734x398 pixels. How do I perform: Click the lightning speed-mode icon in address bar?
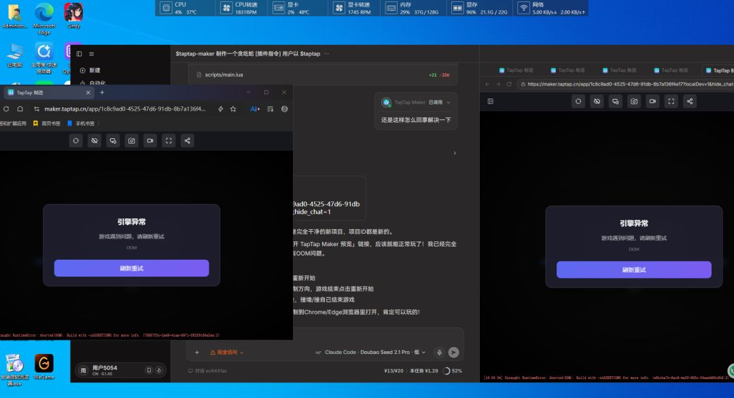pyautogui.click(x=220, y=109)
